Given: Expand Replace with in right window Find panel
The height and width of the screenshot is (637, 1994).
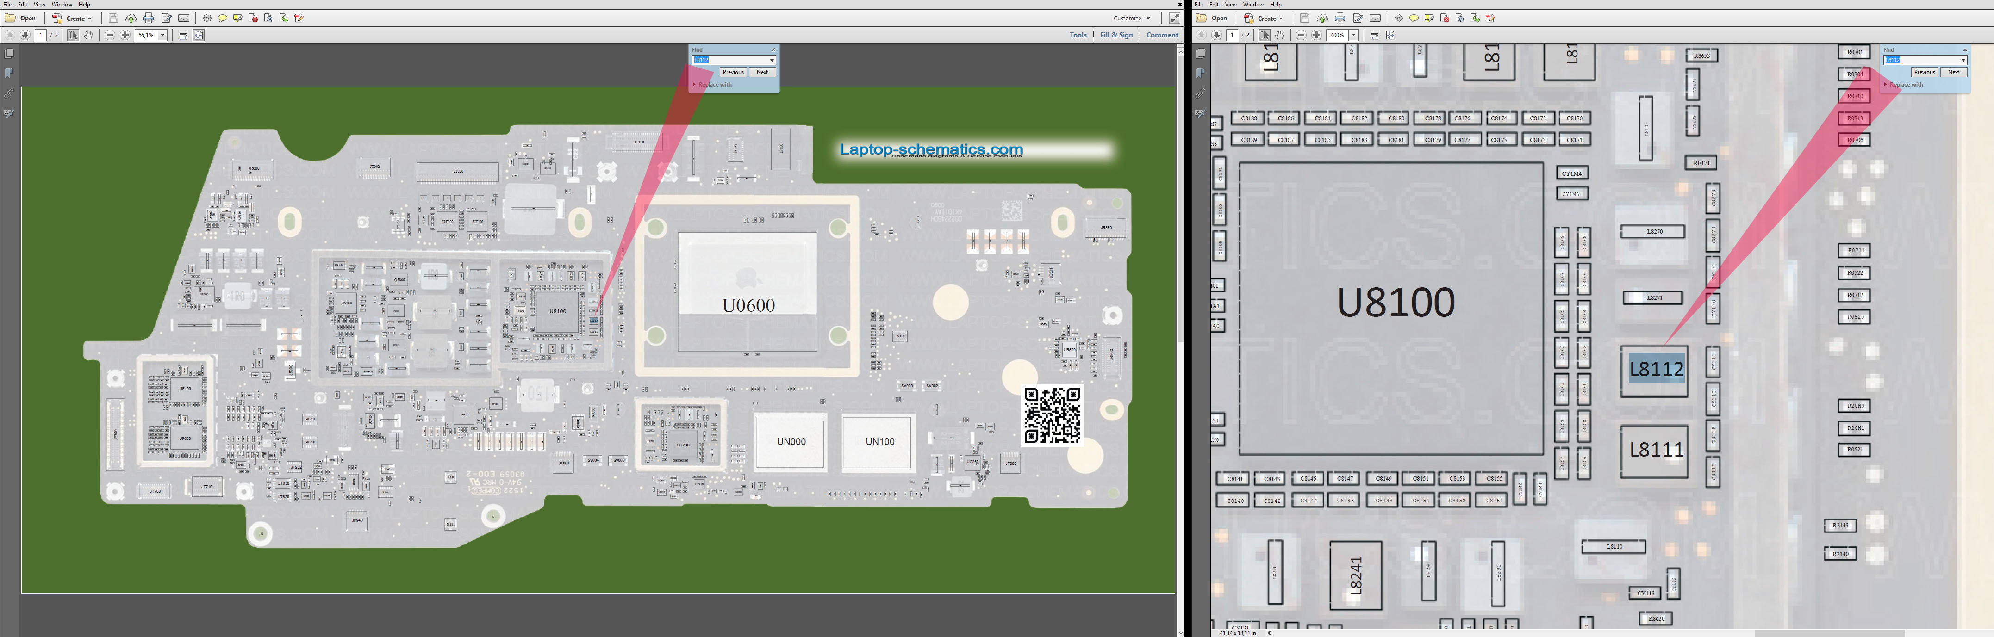Looking at the screenshot, I should pos(1903,84).
